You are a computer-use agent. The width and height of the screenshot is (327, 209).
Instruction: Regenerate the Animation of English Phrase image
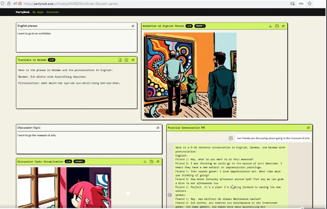277,26
